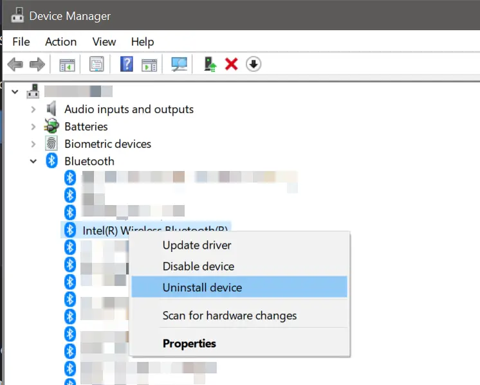Open the Properties toolbar icon
This screenshot has height=385, width=480.
point(97,64)
